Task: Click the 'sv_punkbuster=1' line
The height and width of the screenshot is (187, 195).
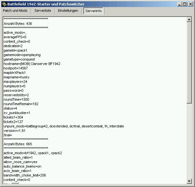Action: (x=17, y=113)
